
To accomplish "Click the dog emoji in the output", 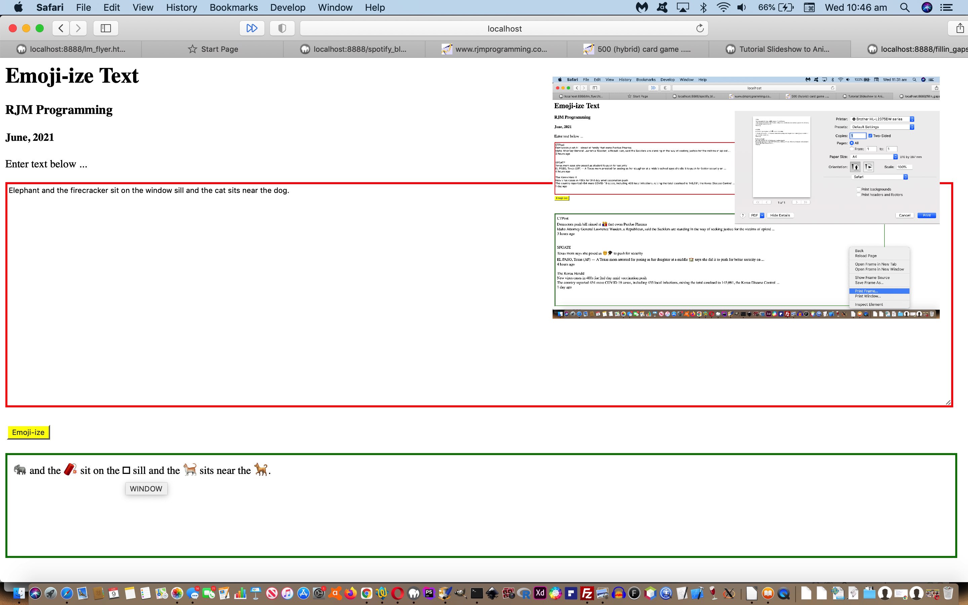I will pyautogui.click(x=261, y=469).
